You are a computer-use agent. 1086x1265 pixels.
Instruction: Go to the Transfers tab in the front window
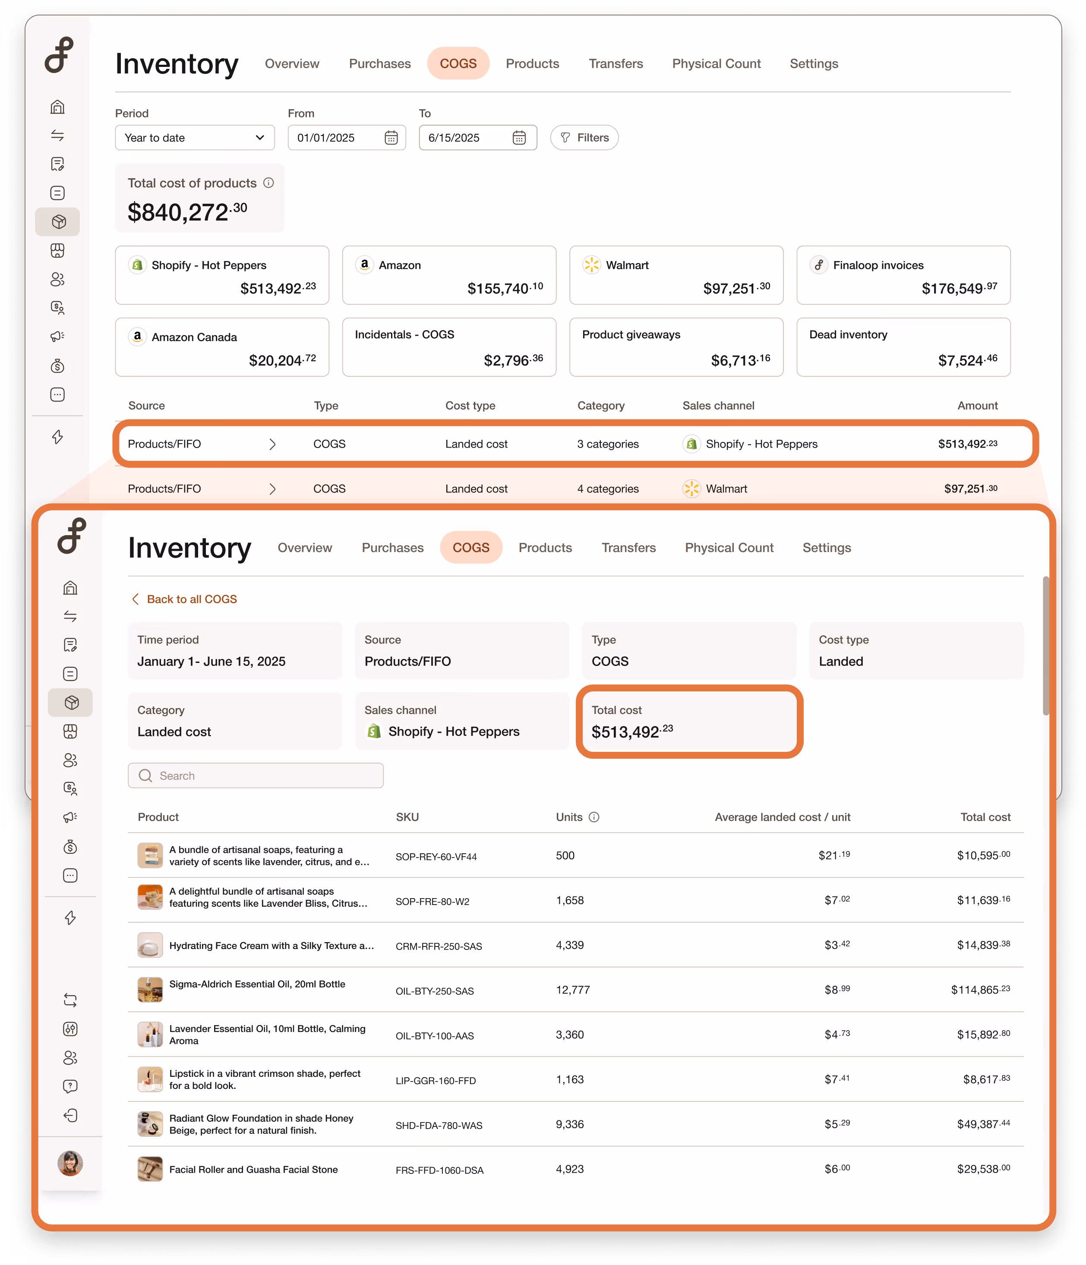click(x=629, y=548)
